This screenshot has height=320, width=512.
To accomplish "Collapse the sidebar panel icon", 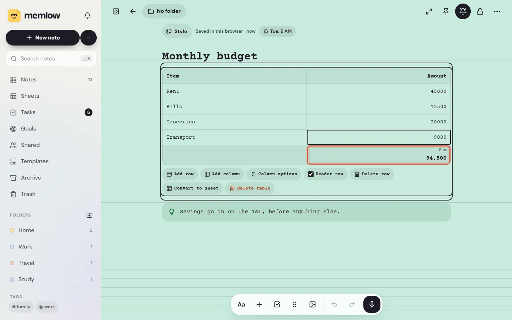I will 116,11.
